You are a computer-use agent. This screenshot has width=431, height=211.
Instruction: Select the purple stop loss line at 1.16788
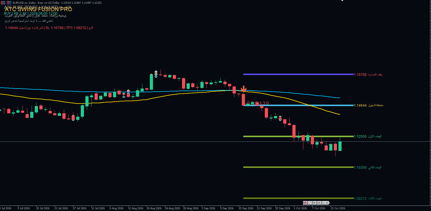pyautogui.click(x=298, y=74)
